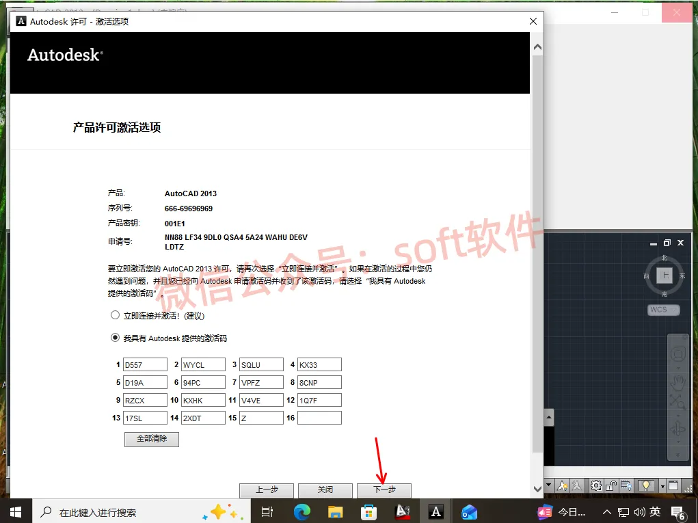Click the serial number 666-69696969
The image size is (698, 523).
189,209
